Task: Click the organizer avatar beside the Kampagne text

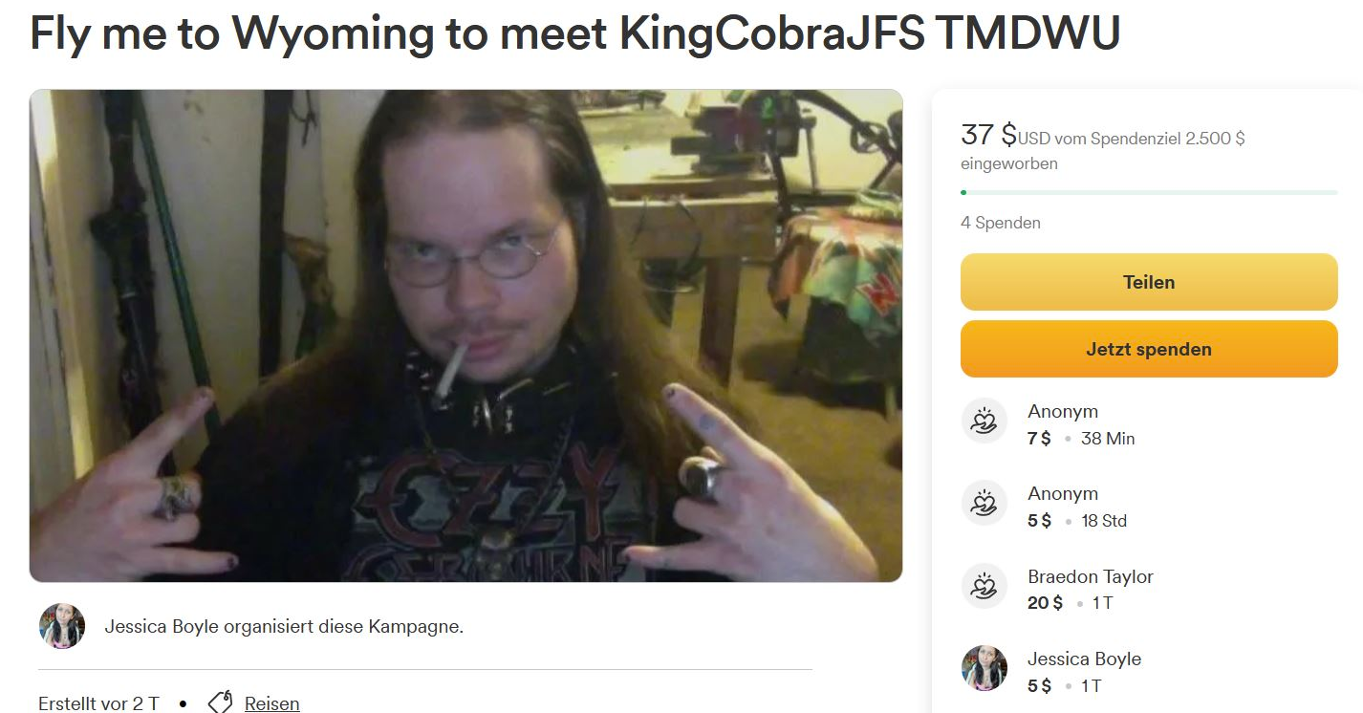Action: click(x=62, y=627)
